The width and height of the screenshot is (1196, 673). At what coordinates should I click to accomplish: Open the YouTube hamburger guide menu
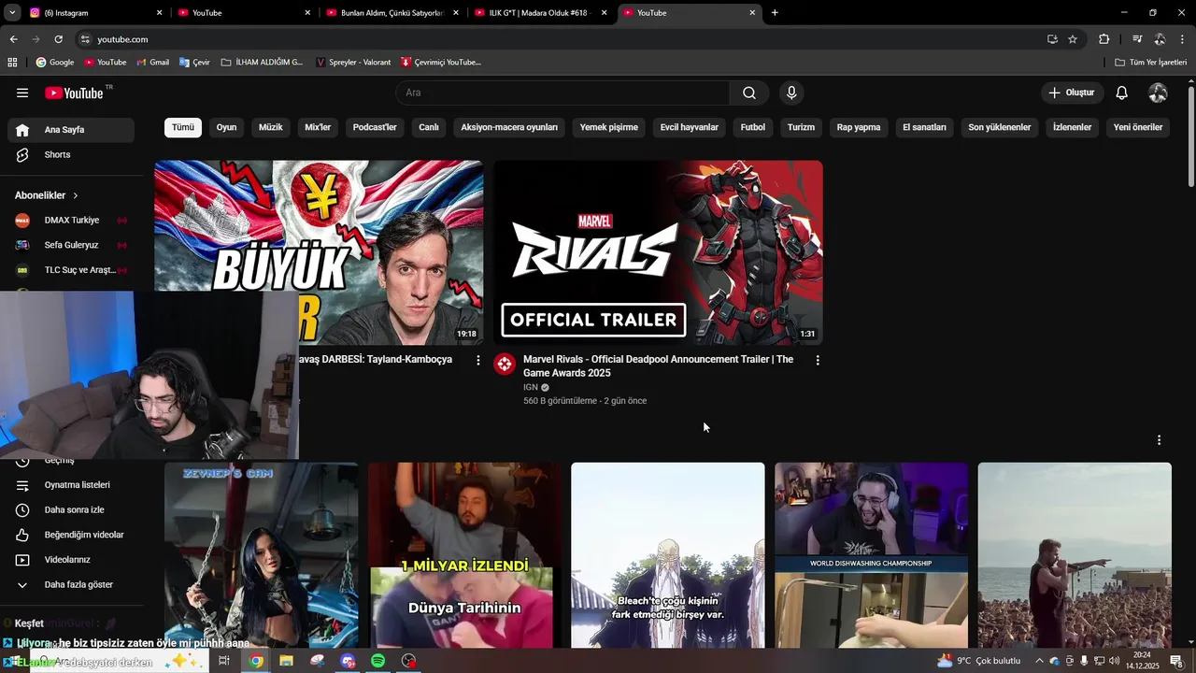(x=22, y=93)
